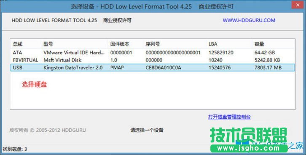Select the ATA VMware Virtual IDE Hard disk row
The width and height of the screenshot is (306, 155).
tap(153, 53)
